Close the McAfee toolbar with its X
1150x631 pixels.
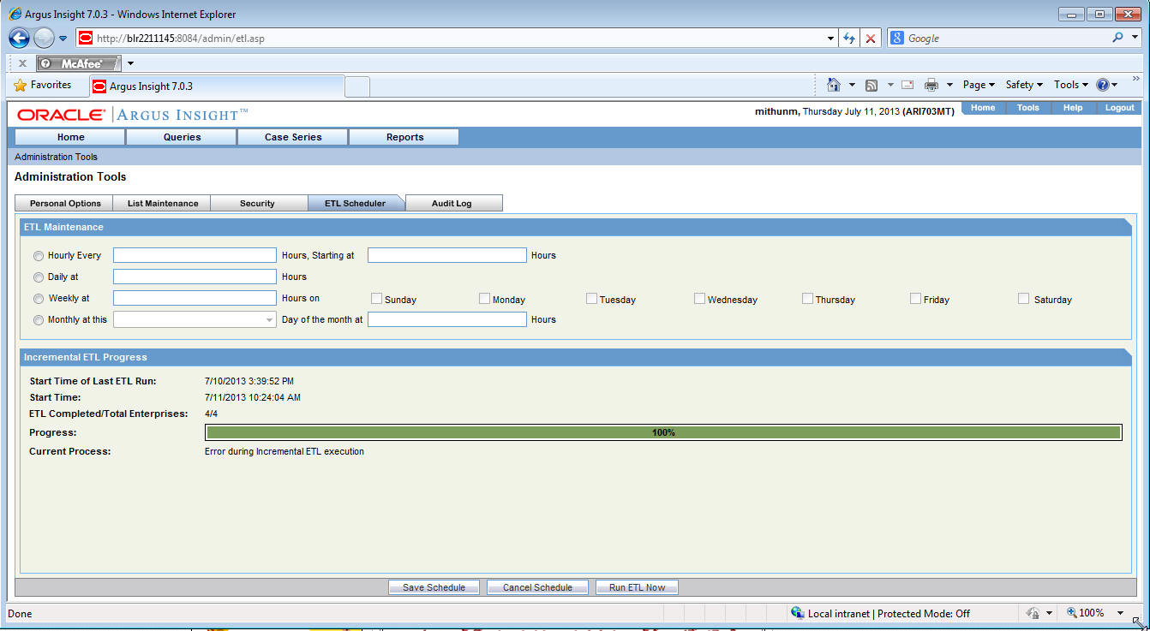[22, 63]
